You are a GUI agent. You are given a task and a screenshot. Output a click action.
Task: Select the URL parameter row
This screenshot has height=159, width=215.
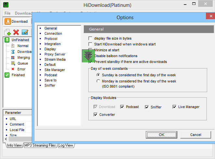click(18, 119)
